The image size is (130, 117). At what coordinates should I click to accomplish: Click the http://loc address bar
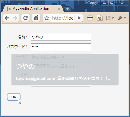[x=63, y=18]
